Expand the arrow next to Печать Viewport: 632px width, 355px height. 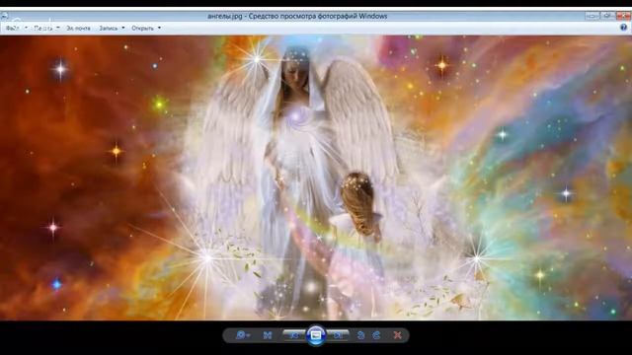click(57, 29)
